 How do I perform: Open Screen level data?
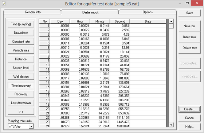coord(21,68)
